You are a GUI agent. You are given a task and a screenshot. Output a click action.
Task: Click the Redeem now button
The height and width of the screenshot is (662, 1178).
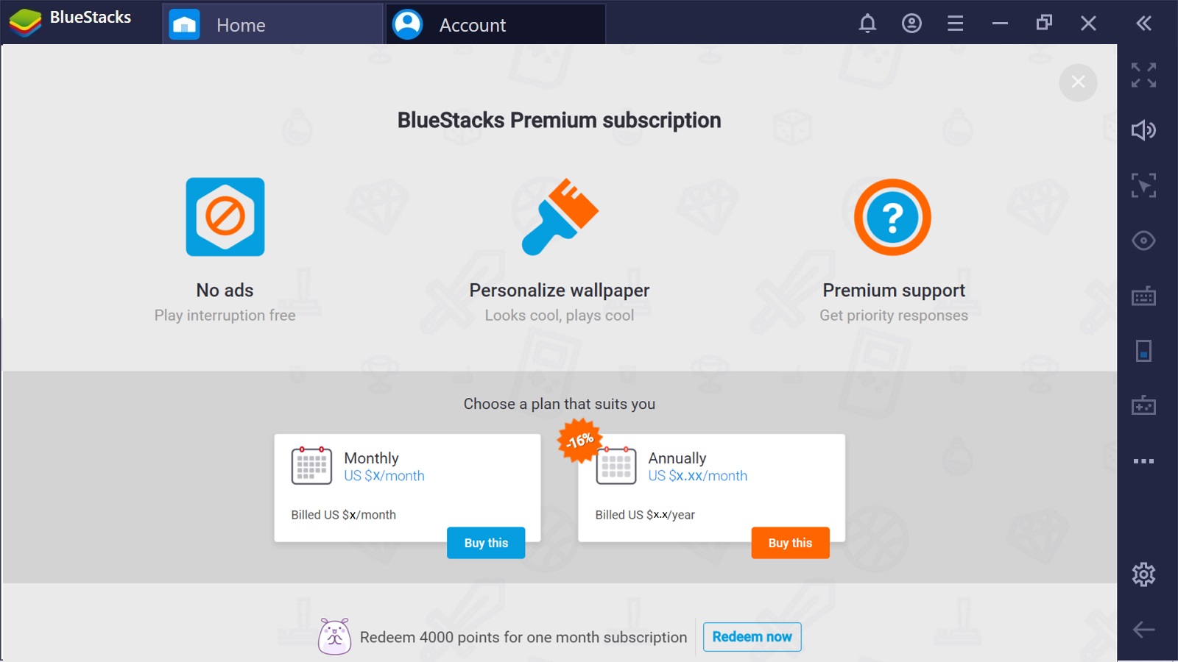[x=752, y=637]
